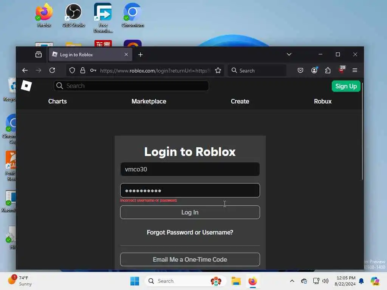Bookmark this page with the star
This screenshot has width=387, height=290.
pyautogui.click(x=218, y=71)
